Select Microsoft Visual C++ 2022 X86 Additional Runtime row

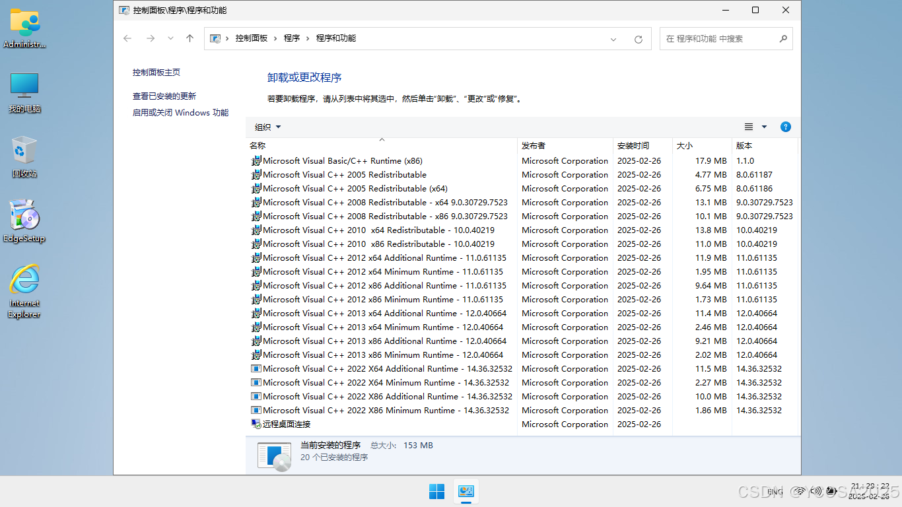click(x=522, y=397)
